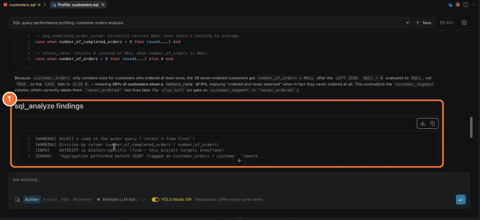
Task: Copy the sql_analyze findings code block
Action: (x=433, y=123)
